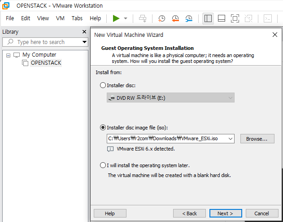Close the New Virtual Machine Wizard
Screen dimensions: 283x222
274,35
